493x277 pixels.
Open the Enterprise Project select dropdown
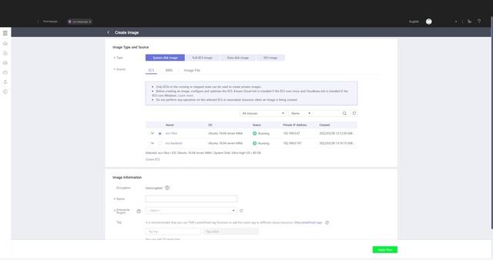pyautogui.click(x=191, y=211)
